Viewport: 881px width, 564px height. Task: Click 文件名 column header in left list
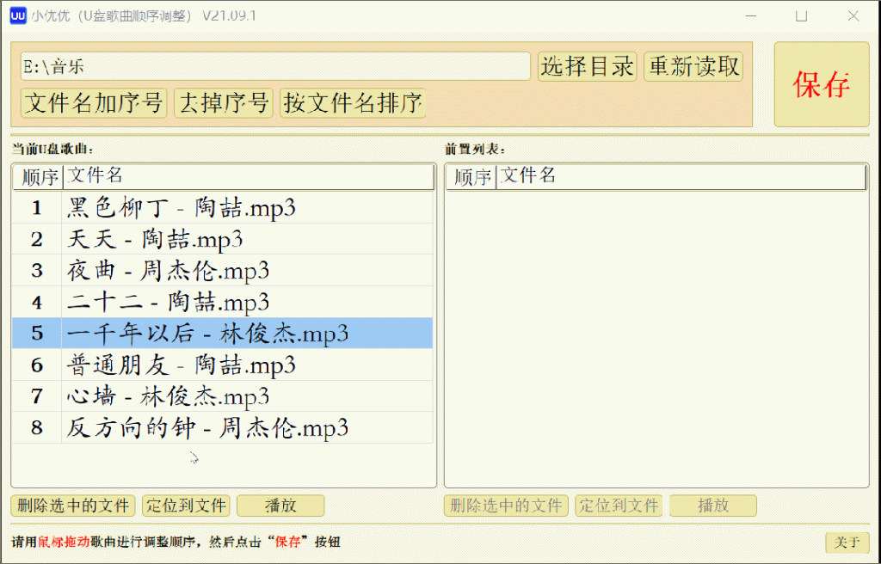249,177
